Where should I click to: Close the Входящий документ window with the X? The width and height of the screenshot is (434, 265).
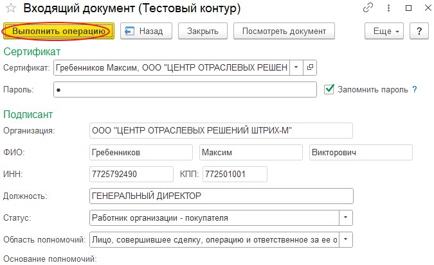click(x=428, y=8)
